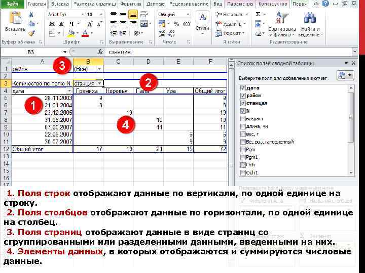This screenshot has height=273, width=365.
Task: Click the field list vertical scrollbar
Action: coord(351,130)
